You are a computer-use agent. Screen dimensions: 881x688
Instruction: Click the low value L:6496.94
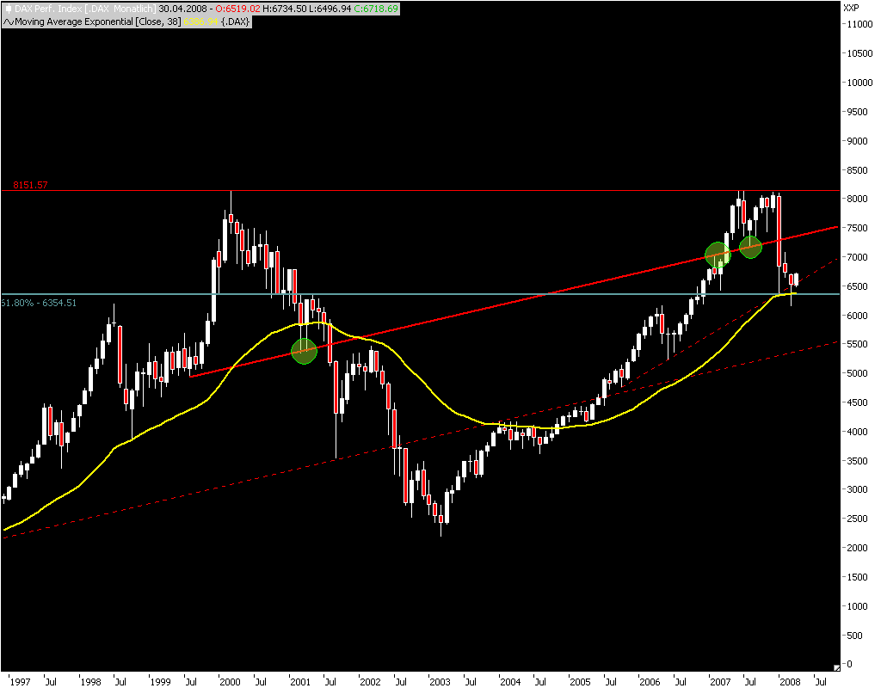(x=330, y=9)
